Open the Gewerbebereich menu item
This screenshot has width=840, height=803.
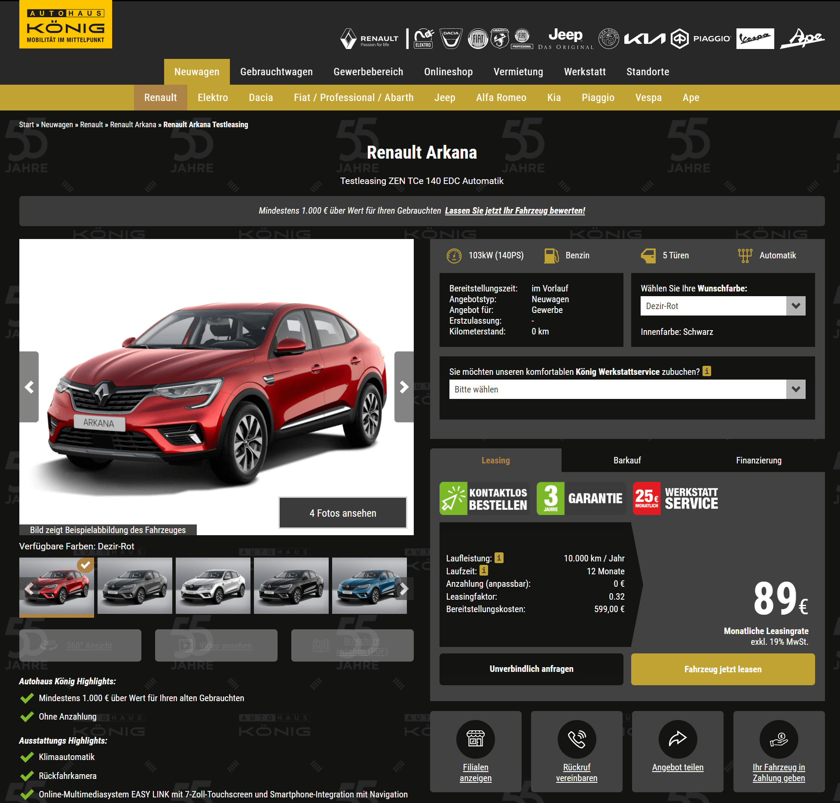point(368,72)
